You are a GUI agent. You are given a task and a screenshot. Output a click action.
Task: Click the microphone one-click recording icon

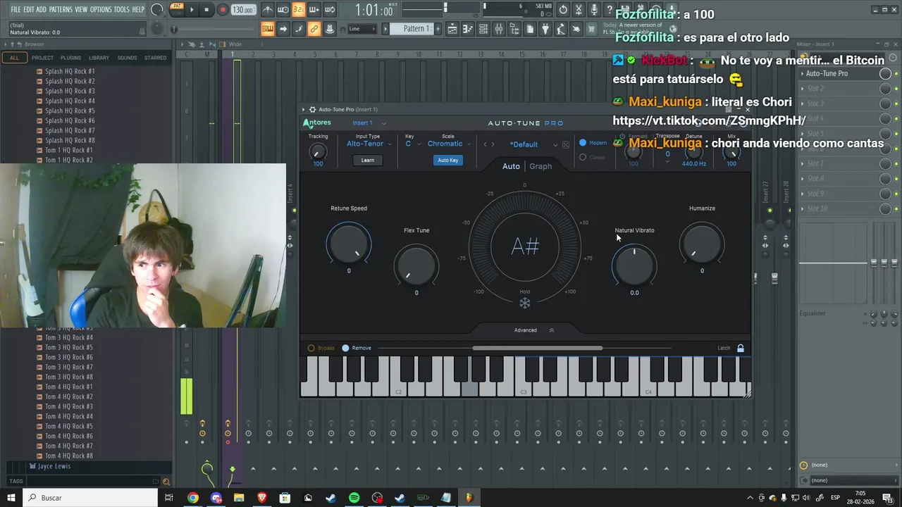point(594,10)
